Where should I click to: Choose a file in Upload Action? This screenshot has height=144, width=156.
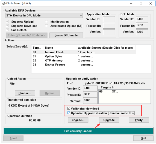(x=25, y=93)
